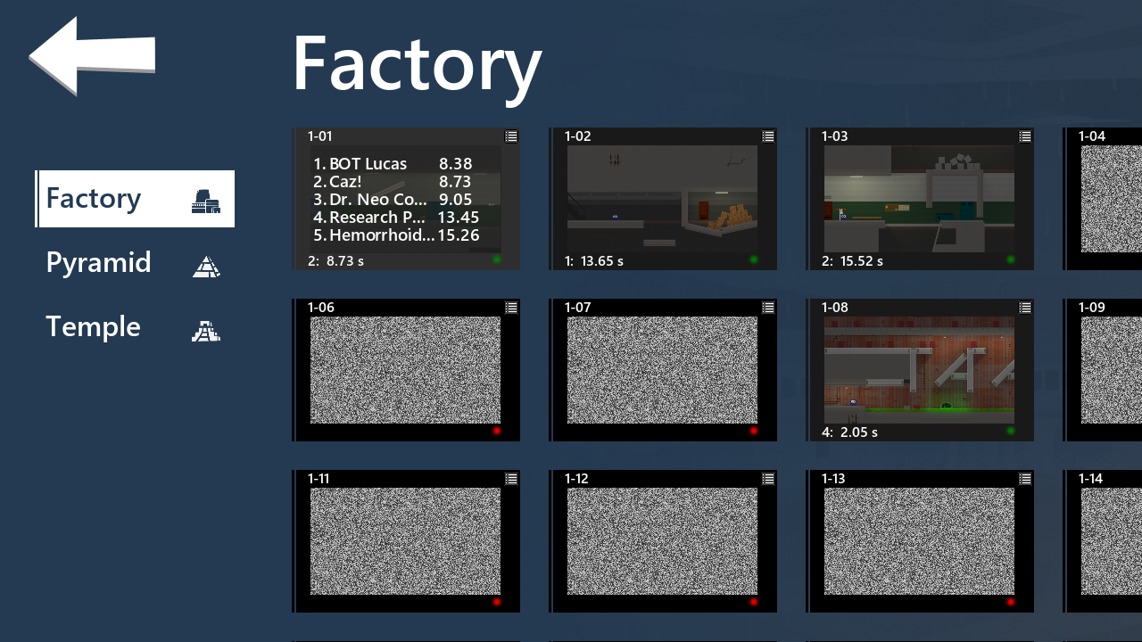Click the green status dot on level 1-02
The image size is (1142, 642).
point(754,259)
